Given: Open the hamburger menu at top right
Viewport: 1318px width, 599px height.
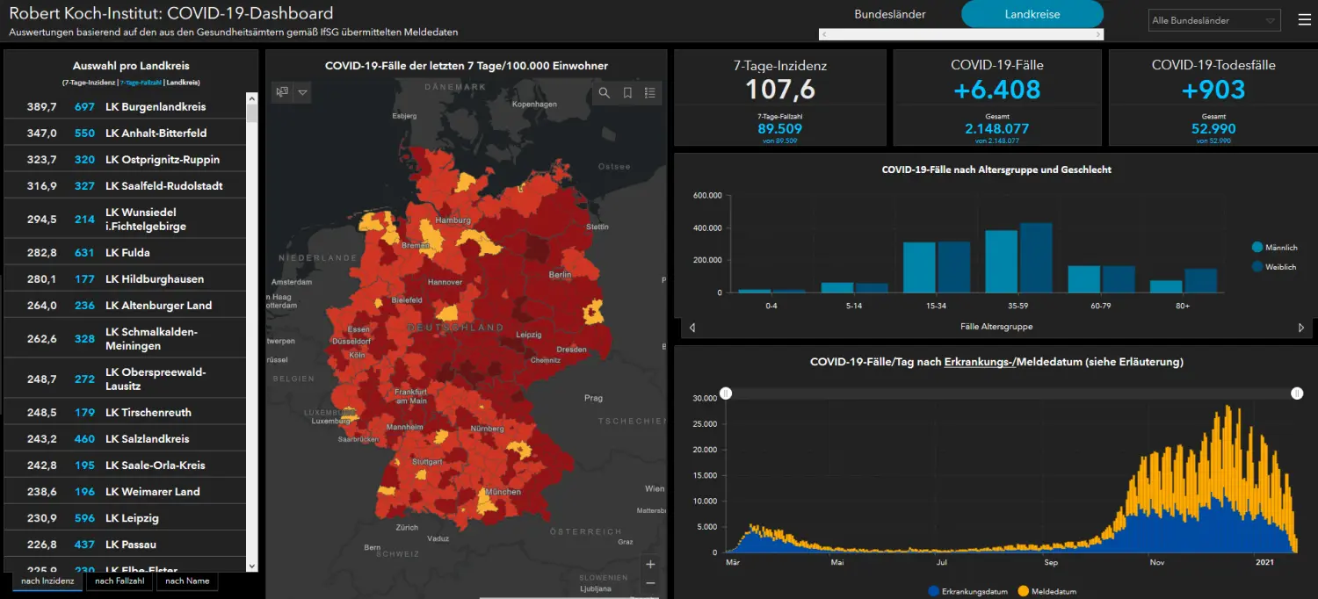Looking at the screenshot, I should point(1304,20).
